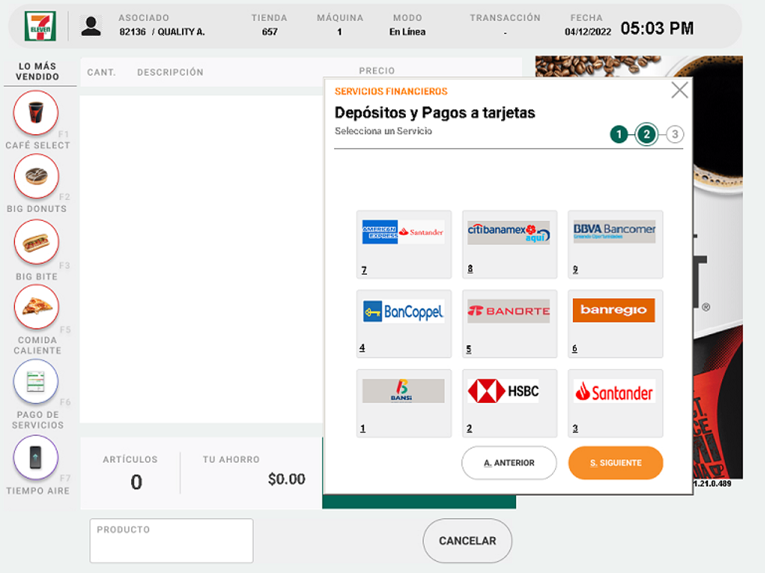The height and width of the screenshot is (573, 765).
Task: Open the Café Select shortcut icon
Action: tap(36, 113)
